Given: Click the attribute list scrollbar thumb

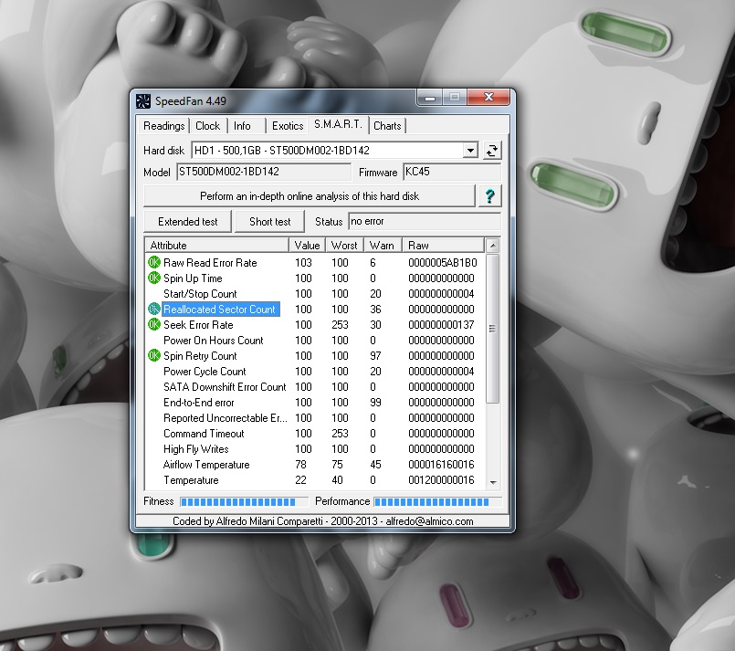Looking at the screenshot, I should [492, 328].
